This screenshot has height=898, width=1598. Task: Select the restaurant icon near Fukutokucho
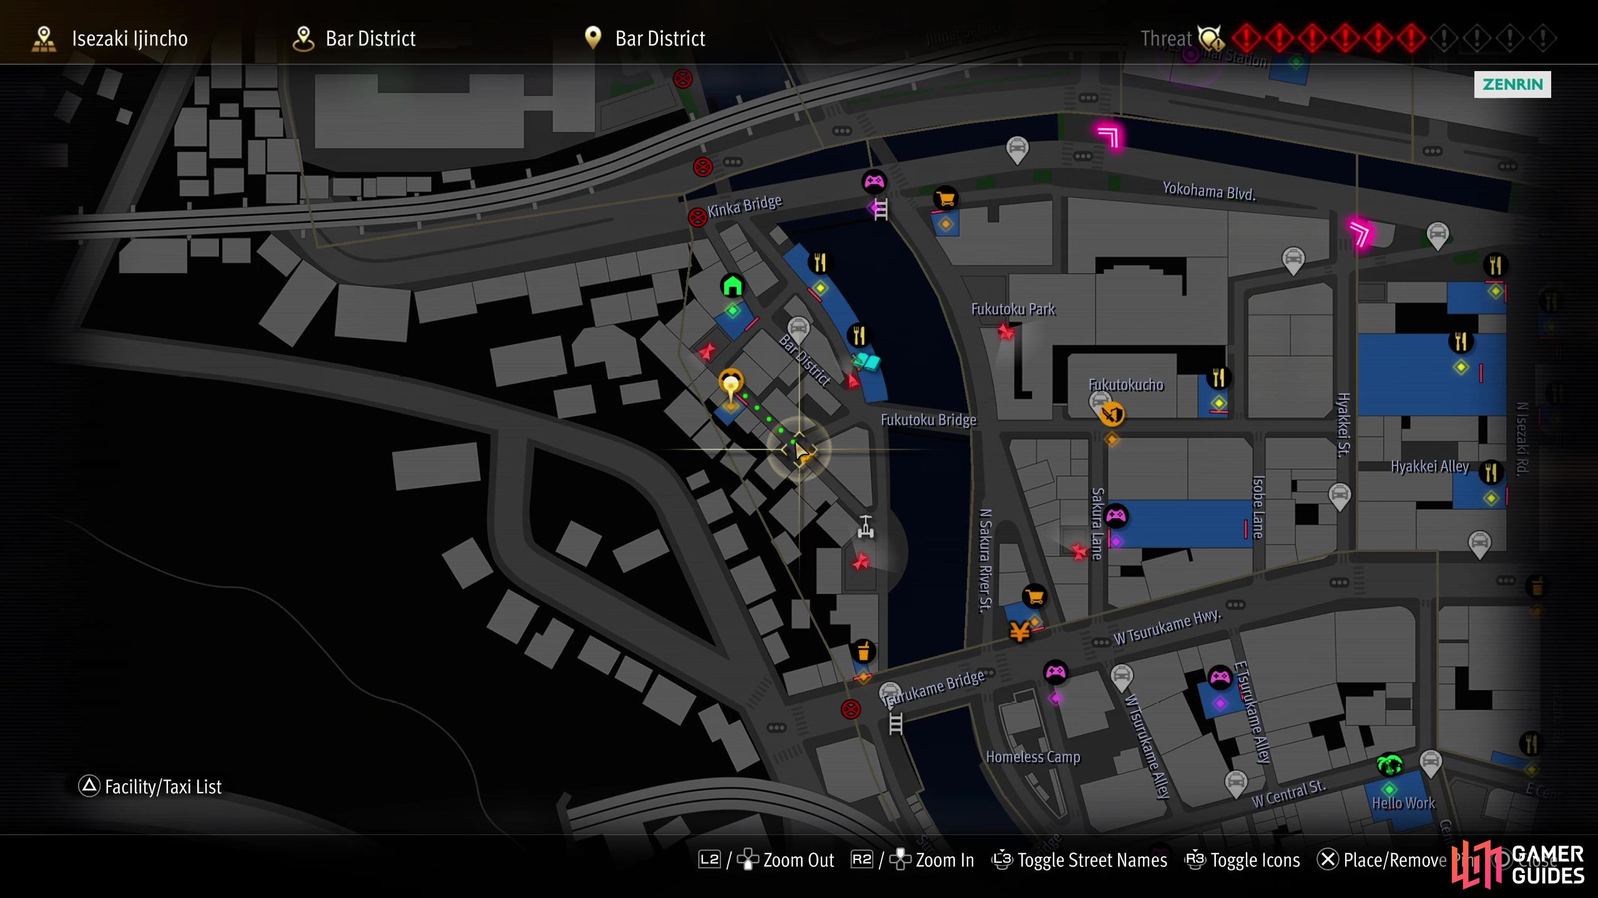click(1218, 377)
